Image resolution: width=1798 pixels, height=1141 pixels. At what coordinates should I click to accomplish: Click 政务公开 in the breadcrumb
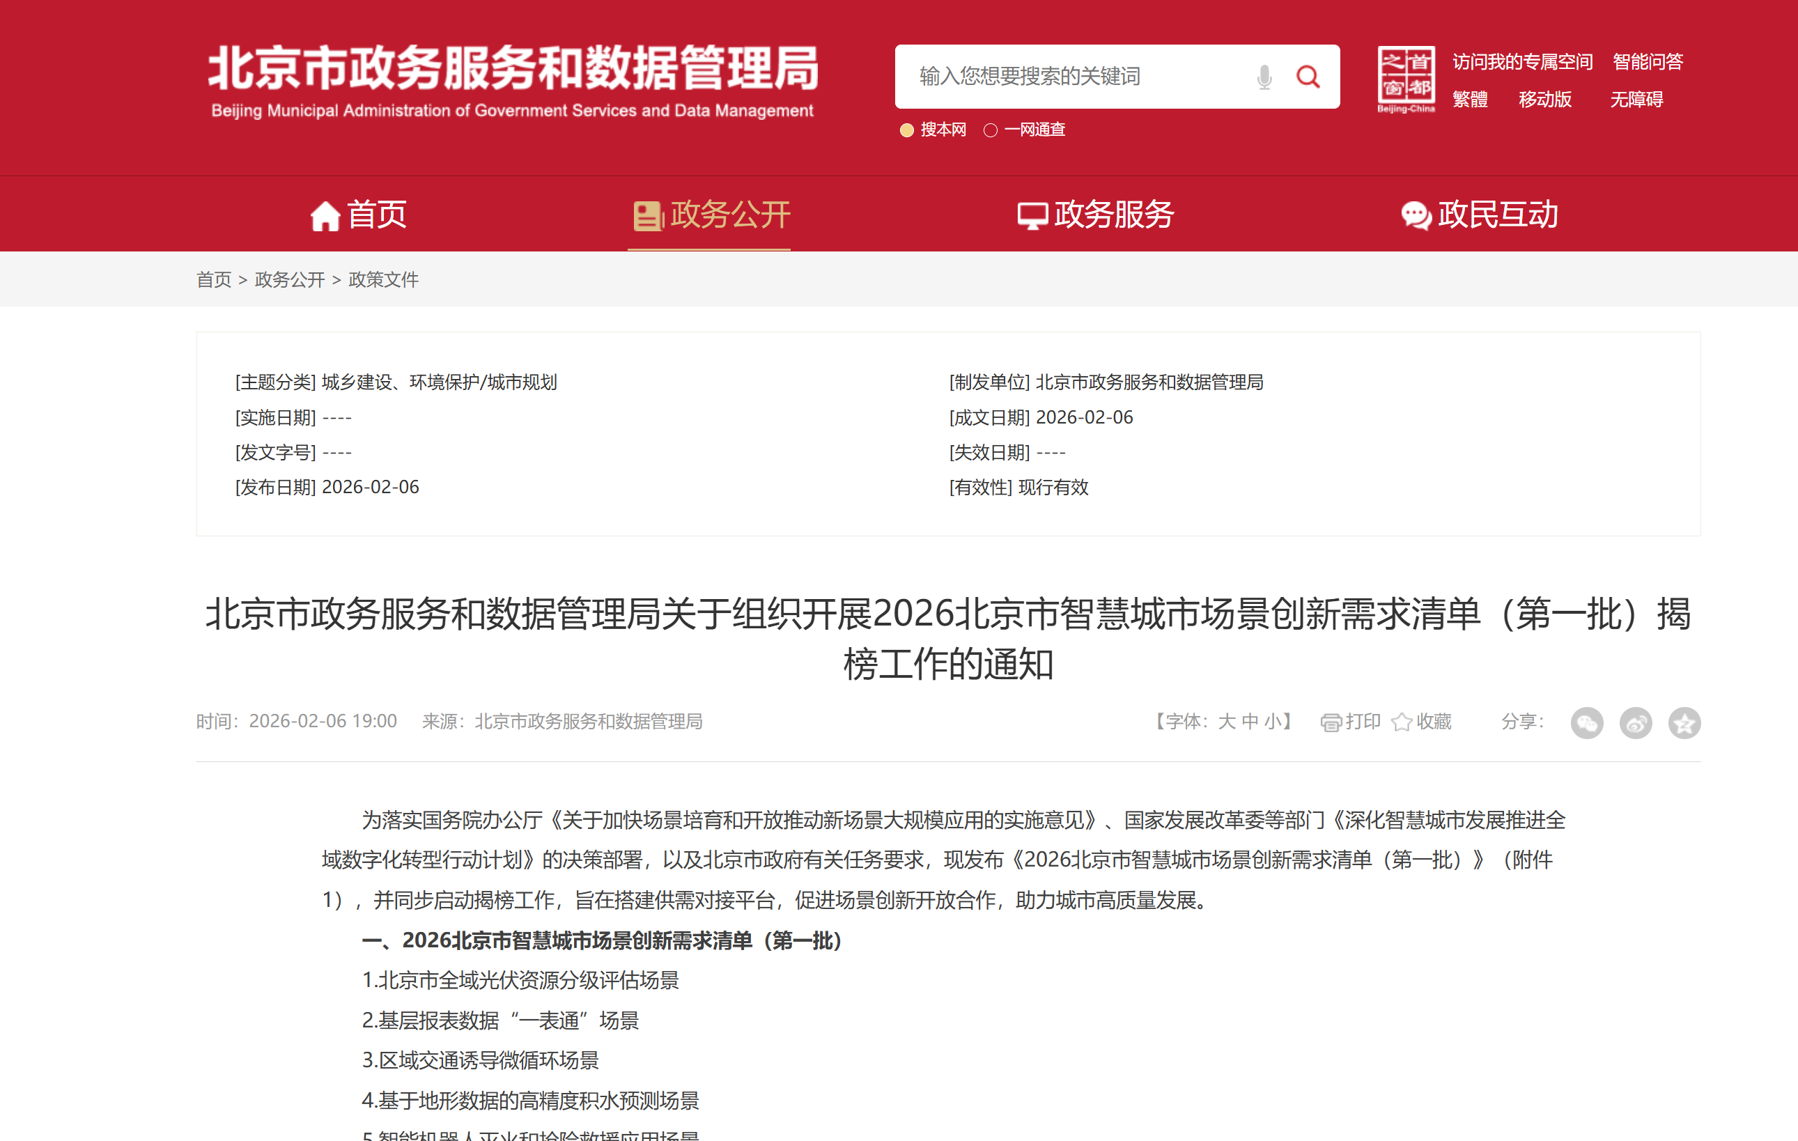(290, 279)
